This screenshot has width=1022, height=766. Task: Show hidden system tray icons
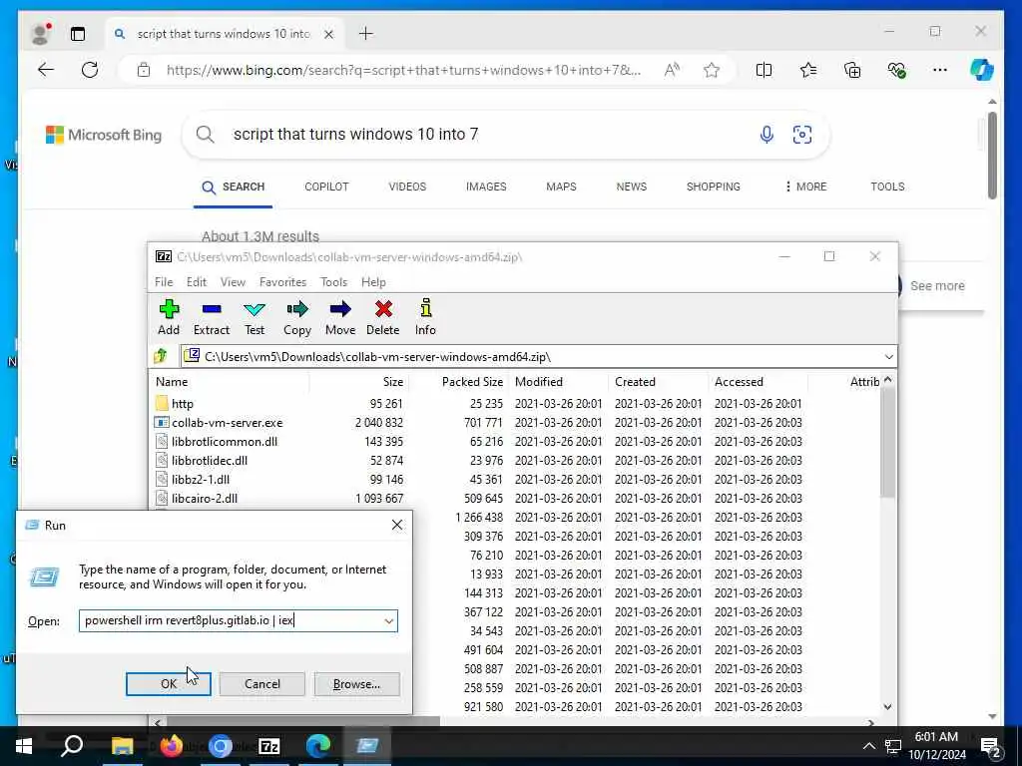point(869,746)
